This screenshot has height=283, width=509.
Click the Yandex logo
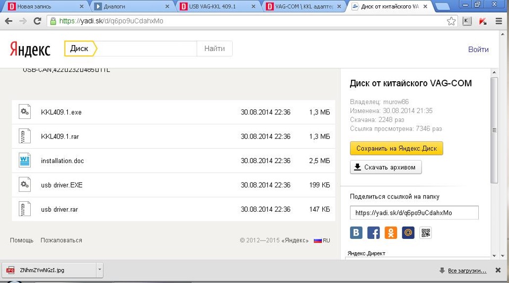(x=30, y=49)
